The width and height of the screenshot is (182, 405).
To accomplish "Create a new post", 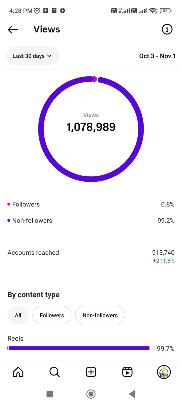I will coord(91,372).
